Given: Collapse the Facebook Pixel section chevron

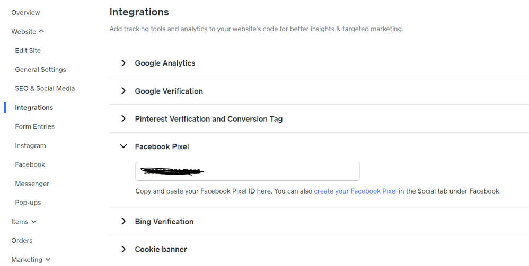Looking at the screenshot, I should [124, 146].
